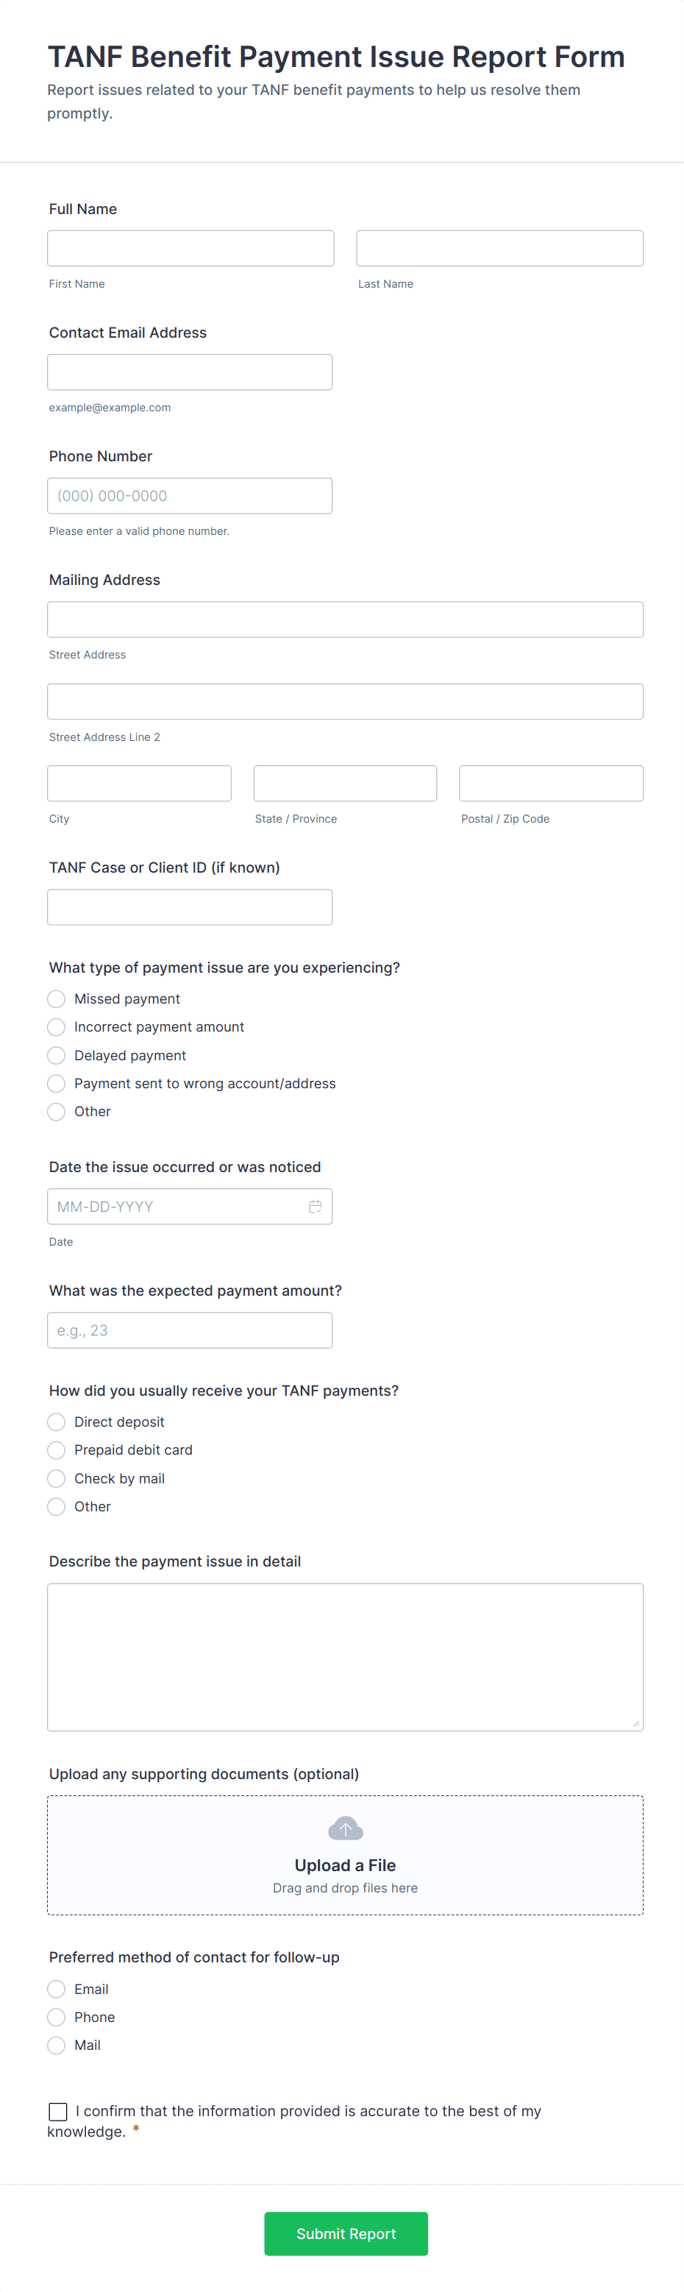Click the Upload a File area

click(345, 1866)
